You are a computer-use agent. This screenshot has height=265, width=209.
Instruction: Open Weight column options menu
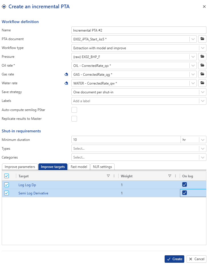point(175,176)
